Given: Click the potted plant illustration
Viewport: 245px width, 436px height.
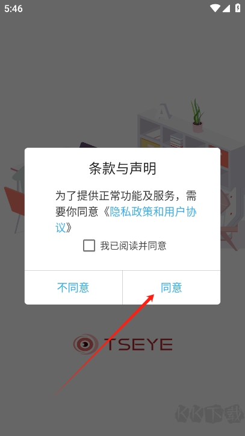Looking at the screenshot, I should (x=197, y=115).
